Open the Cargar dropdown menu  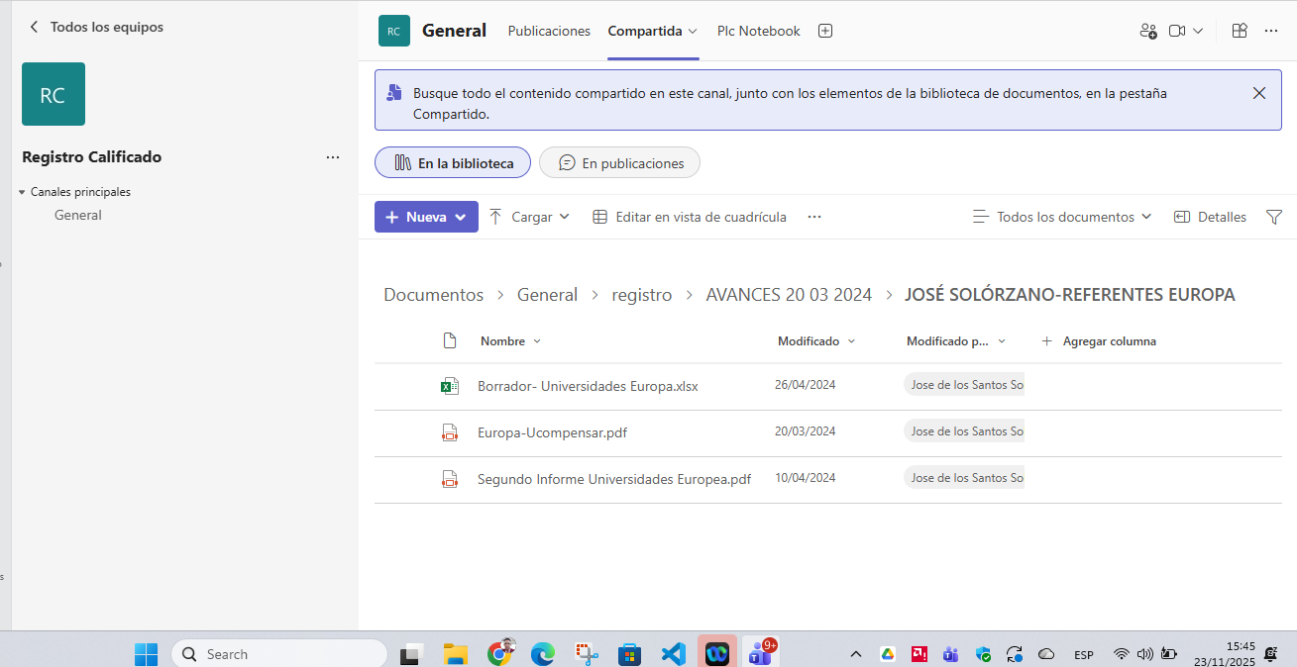coord(530,217)
